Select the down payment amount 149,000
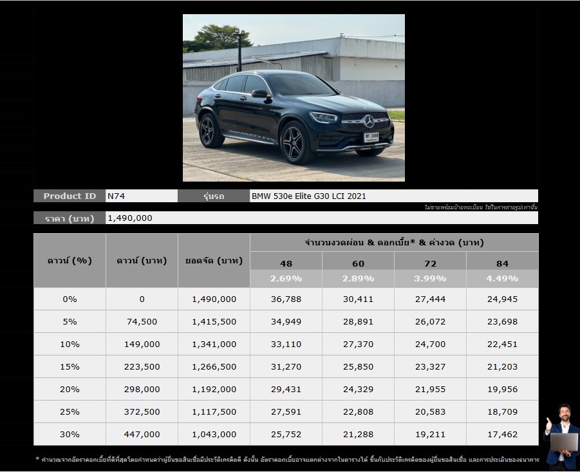Viewport: 580px width, 472px height. click(x=142, y=344)
